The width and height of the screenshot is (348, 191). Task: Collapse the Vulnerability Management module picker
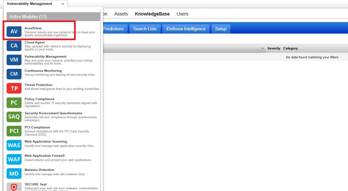[x=63, y=4]
